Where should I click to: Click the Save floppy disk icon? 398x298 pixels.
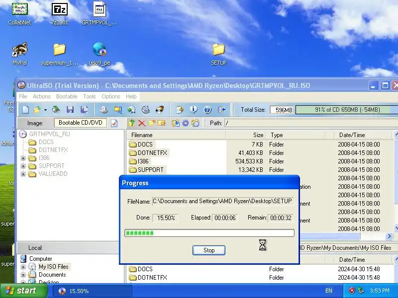[x=70, y=110]
